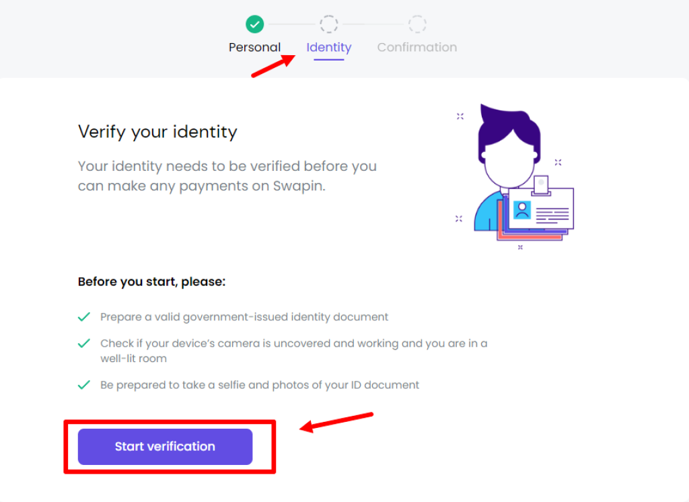Go back to the Personal step
This screenshot has width=689, height=502.
tap(254, 47)
